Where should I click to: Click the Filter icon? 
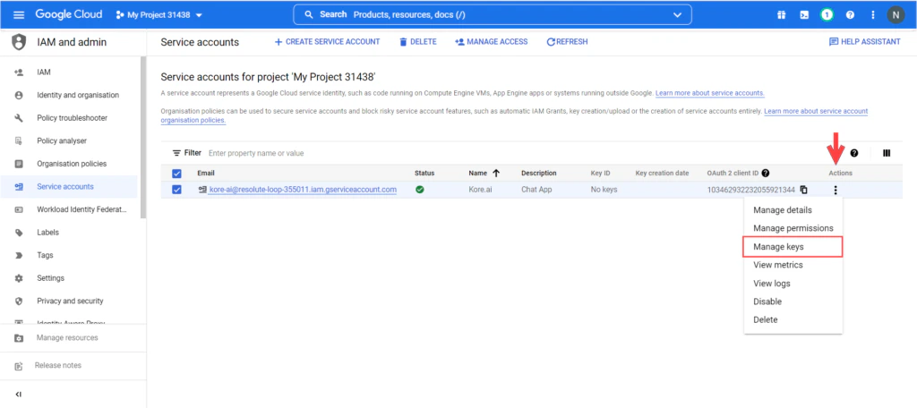tap(176, 153)
